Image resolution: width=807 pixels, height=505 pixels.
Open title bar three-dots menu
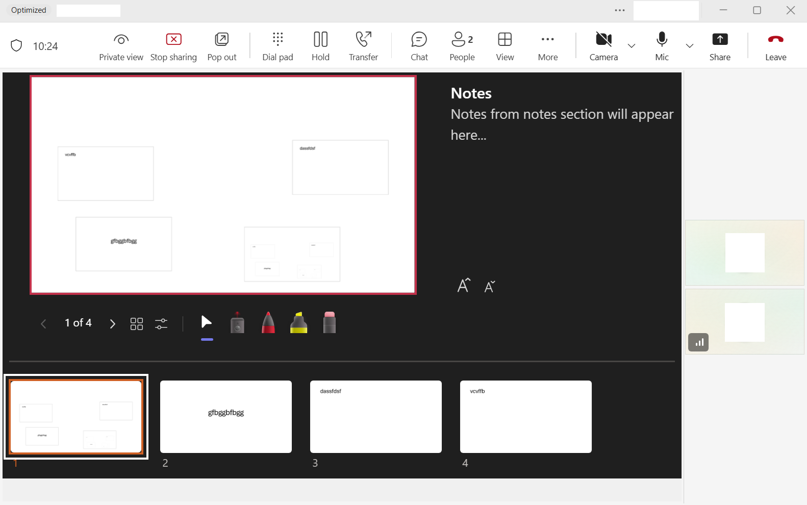click(x=620, y=10)
